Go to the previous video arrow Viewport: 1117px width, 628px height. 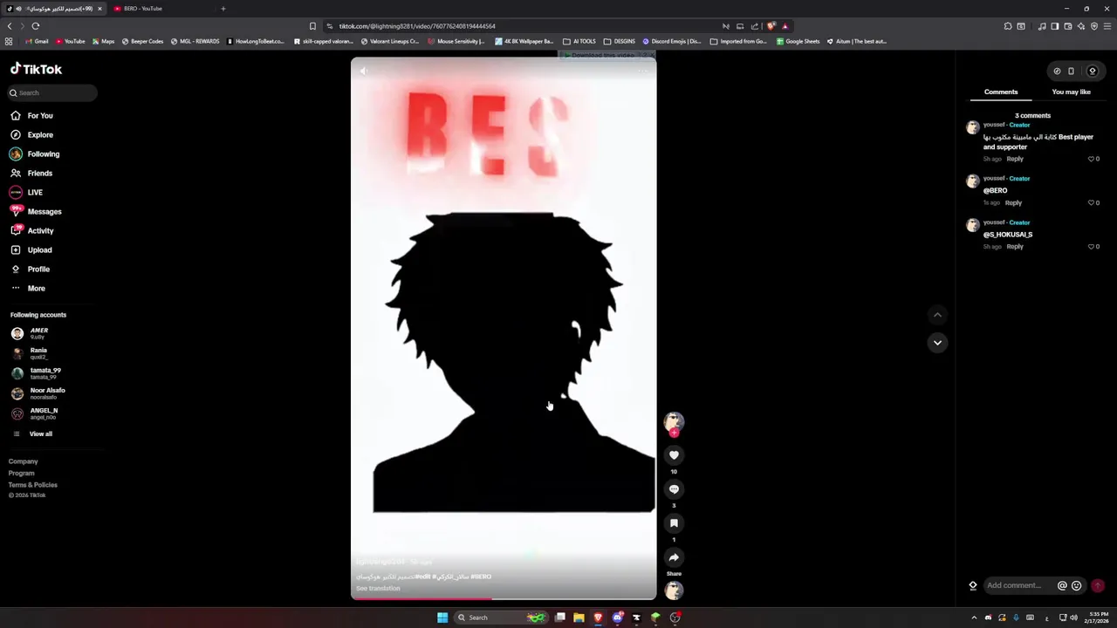(x=937, y=315)
